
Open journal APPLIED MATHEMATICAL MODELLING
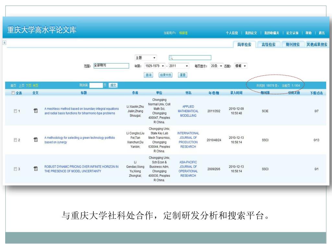click(x=188, y=111)
